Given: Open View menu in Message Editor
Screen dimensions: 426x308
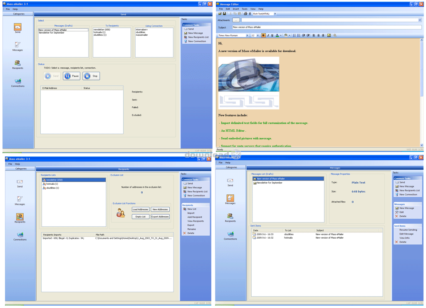Looking at the screenshot, I should click(x=253, y=9).
